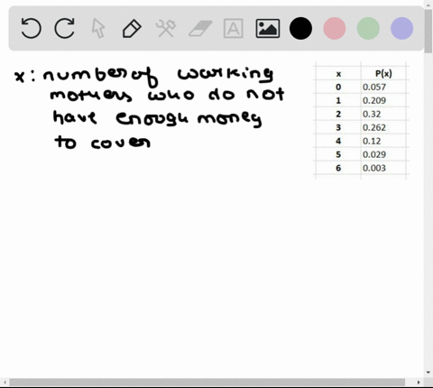Click the horizontal scrollbar right arrow

(x=419, y=383)
